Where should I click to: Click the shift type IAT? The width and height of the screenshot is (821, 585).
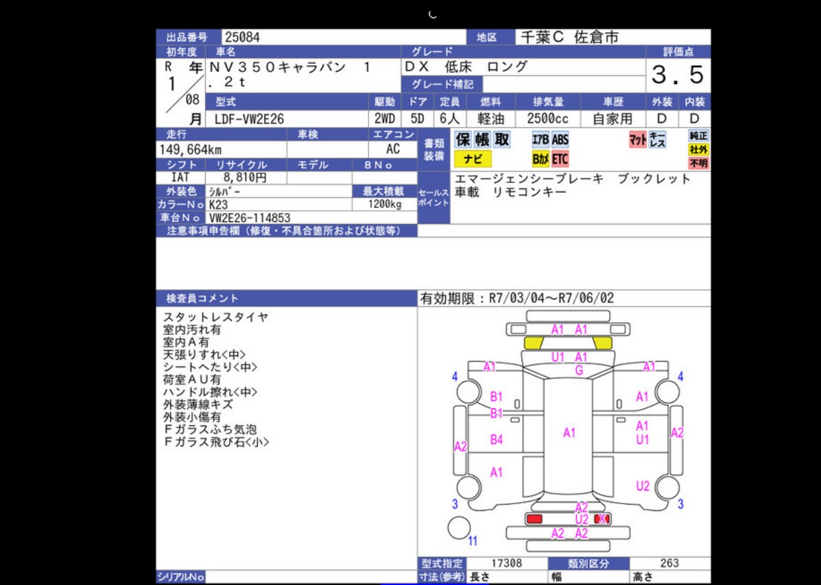pos(180,177)
